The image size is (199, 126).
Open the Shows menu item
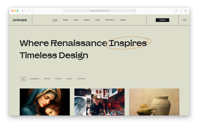[123, 20]
